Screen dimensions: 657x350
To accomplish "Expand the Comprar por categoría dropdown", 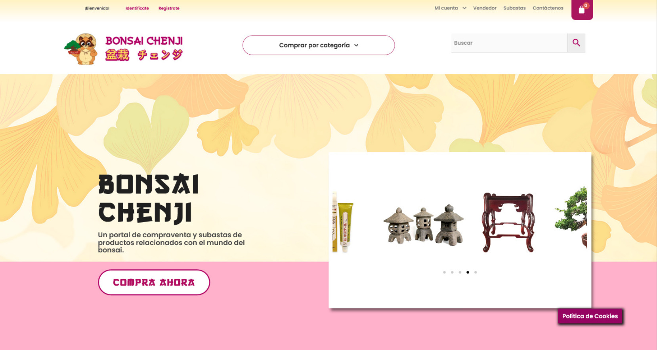I will pyautogui.click(x=319, y=45).
